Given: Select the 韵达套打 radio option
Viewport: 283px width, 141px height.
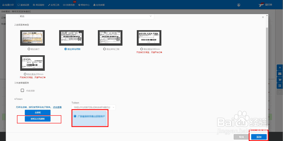Looking at the screenshot, I should click(x=29, y=49).
